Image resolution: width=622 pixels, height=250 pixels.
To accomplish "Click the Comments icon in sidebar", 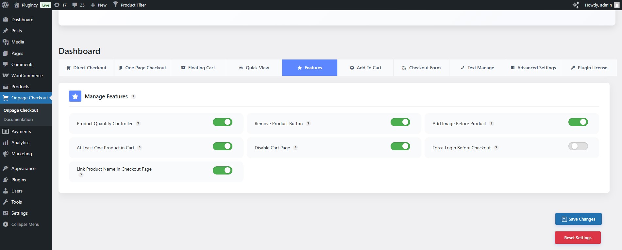I will point(6,64).
